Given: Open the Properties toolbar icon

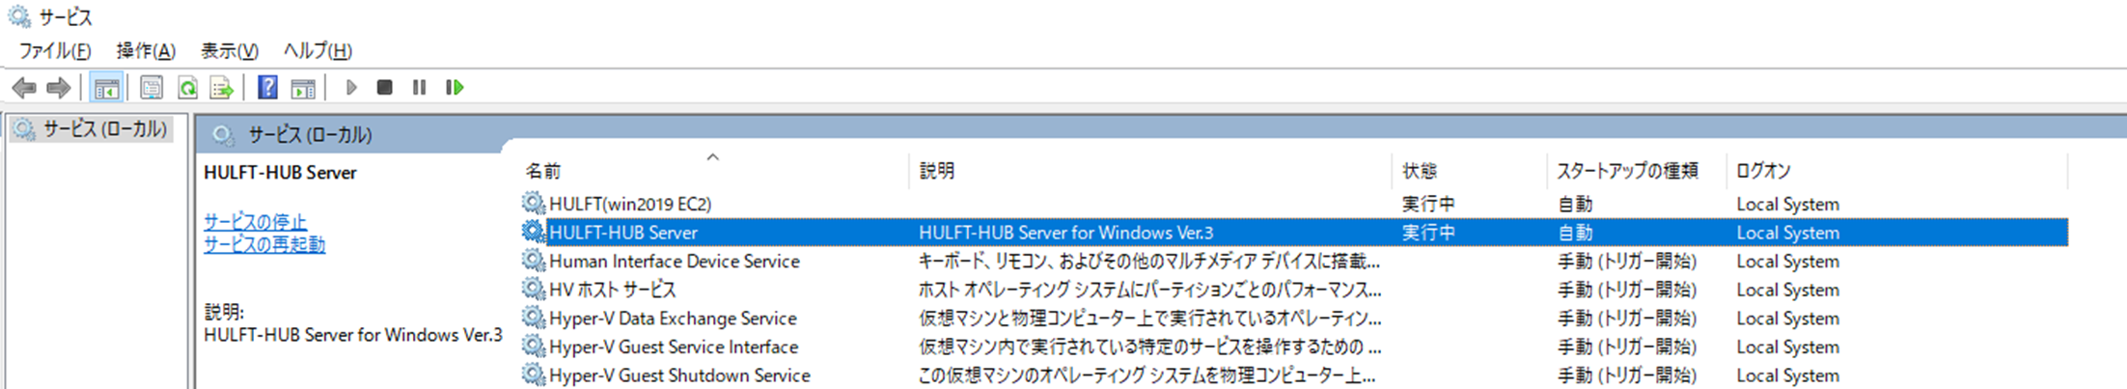Looking at the screenshot, I should point(151,88).
